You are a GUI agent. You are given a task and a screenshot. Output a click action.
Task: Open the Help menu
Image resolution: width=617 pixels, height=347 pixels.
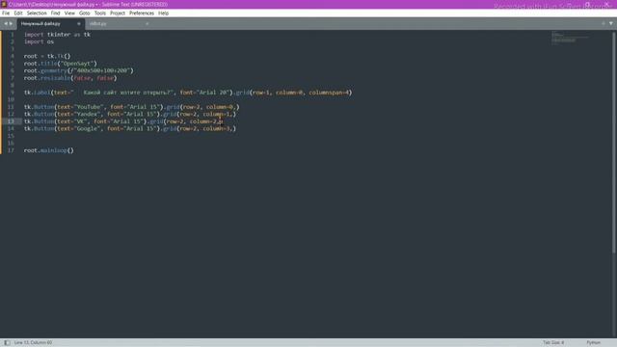[163, 13]
